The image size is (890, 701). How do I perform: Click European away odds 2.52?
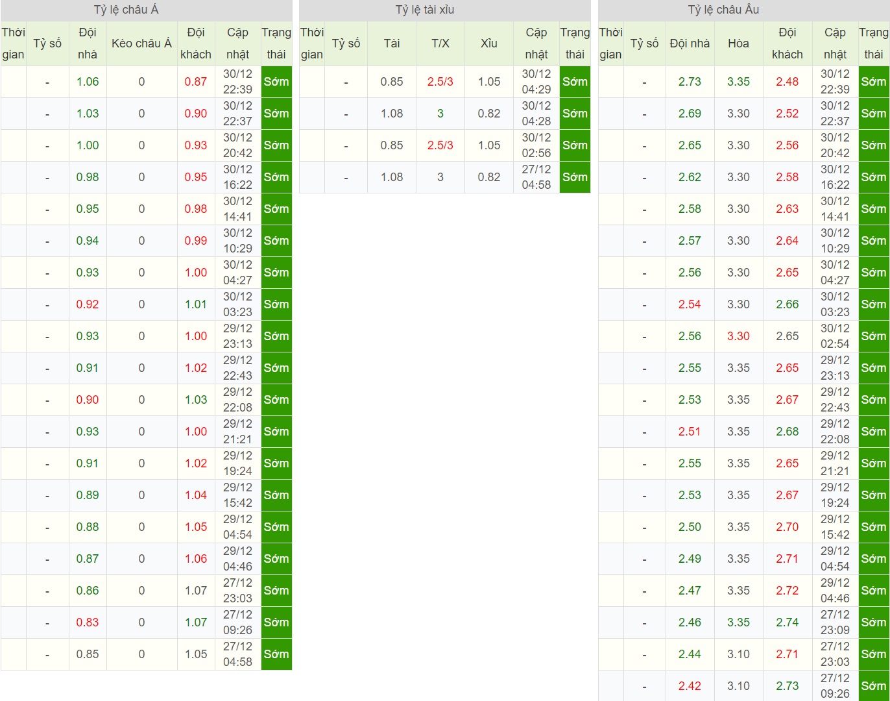(x=788, y=114)
